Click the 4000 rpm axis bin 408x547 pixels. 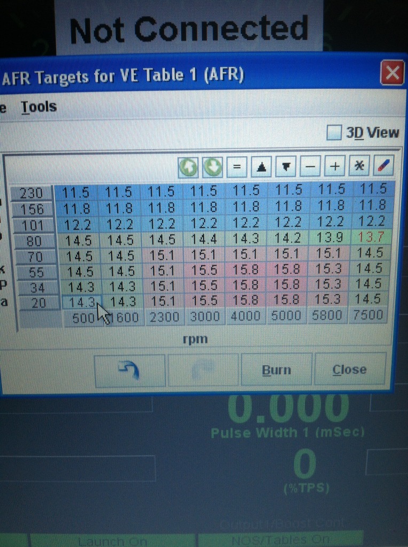click(x=246, y=316)
